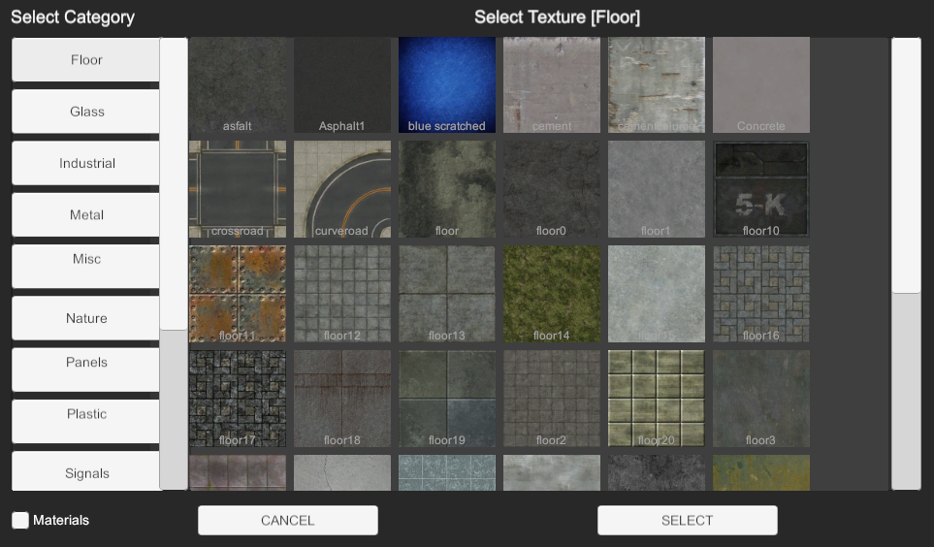Pick the floor3 texture
The width and height of the screenshot is (934, 547).
[761, 400]
